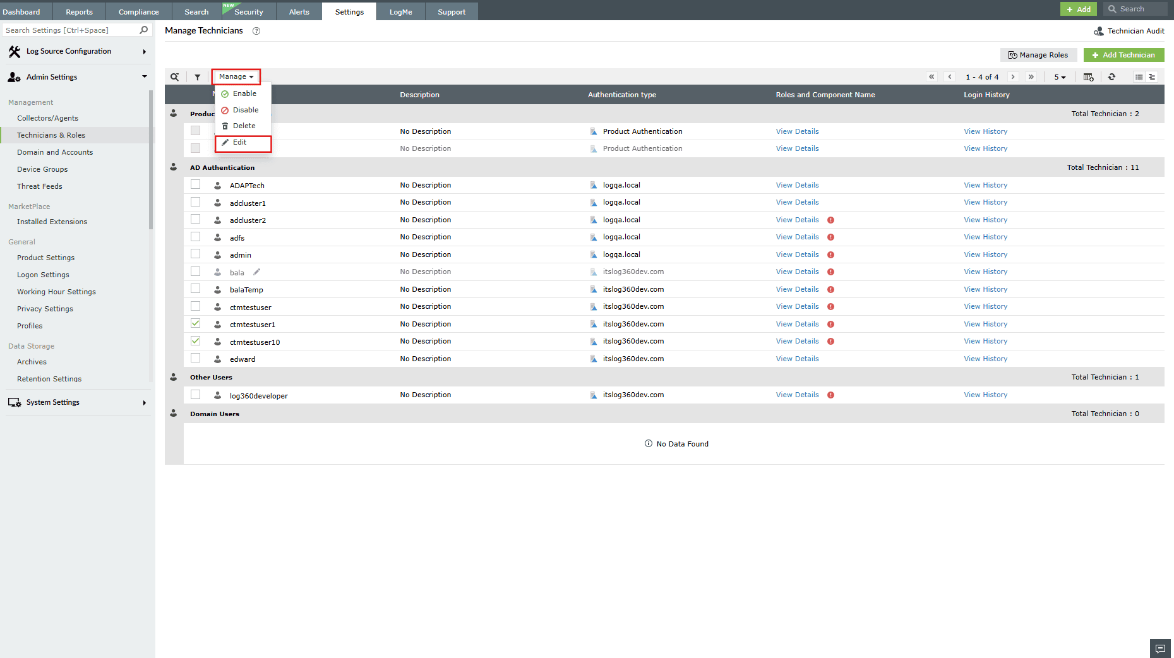Click the search magnifier in Search Settings
Image resolution: width=1174 pixels, height=658 pixels.
(x=144, y=30)
